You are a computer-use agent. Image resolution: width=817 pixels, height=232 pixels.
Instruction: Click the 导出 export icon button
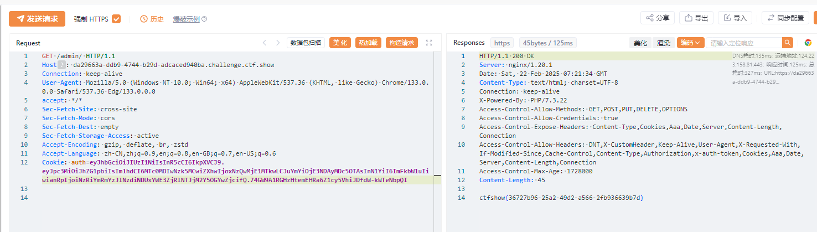pyautogui.click(x=696, y=18)
